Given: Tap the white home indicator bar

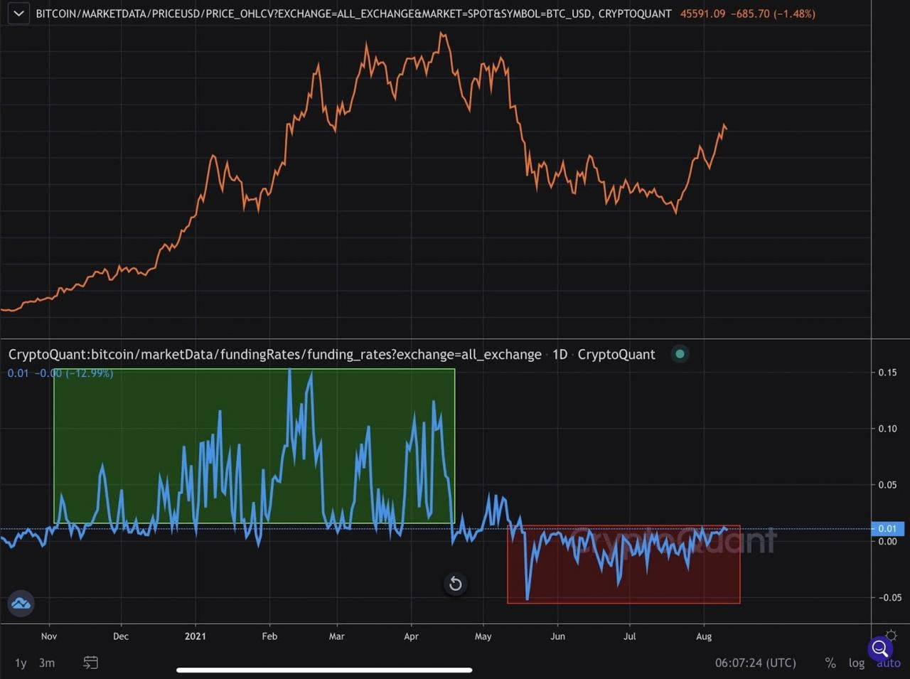Looking at the screenshot, I should pos(324,670).
